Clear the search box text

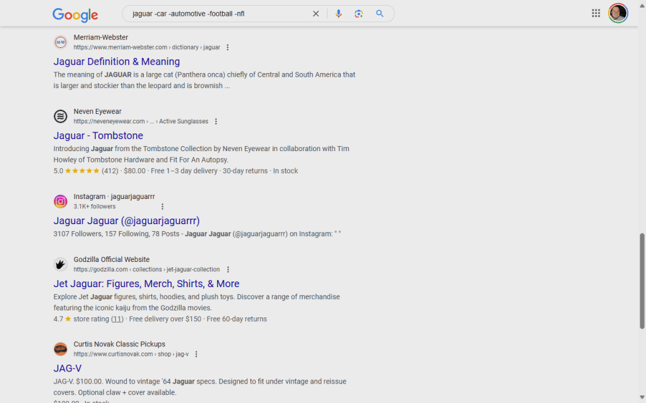point(316,14)
